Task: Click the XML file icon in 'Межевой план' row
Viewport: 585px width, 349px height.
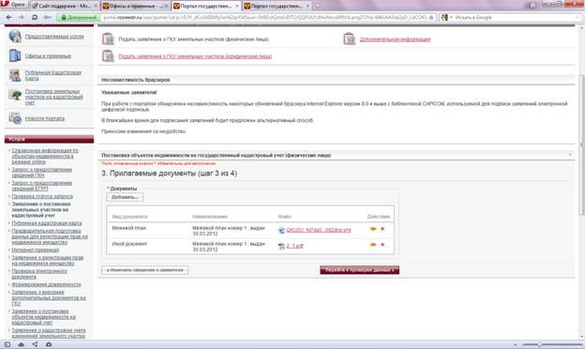Action: pos(281,230)
